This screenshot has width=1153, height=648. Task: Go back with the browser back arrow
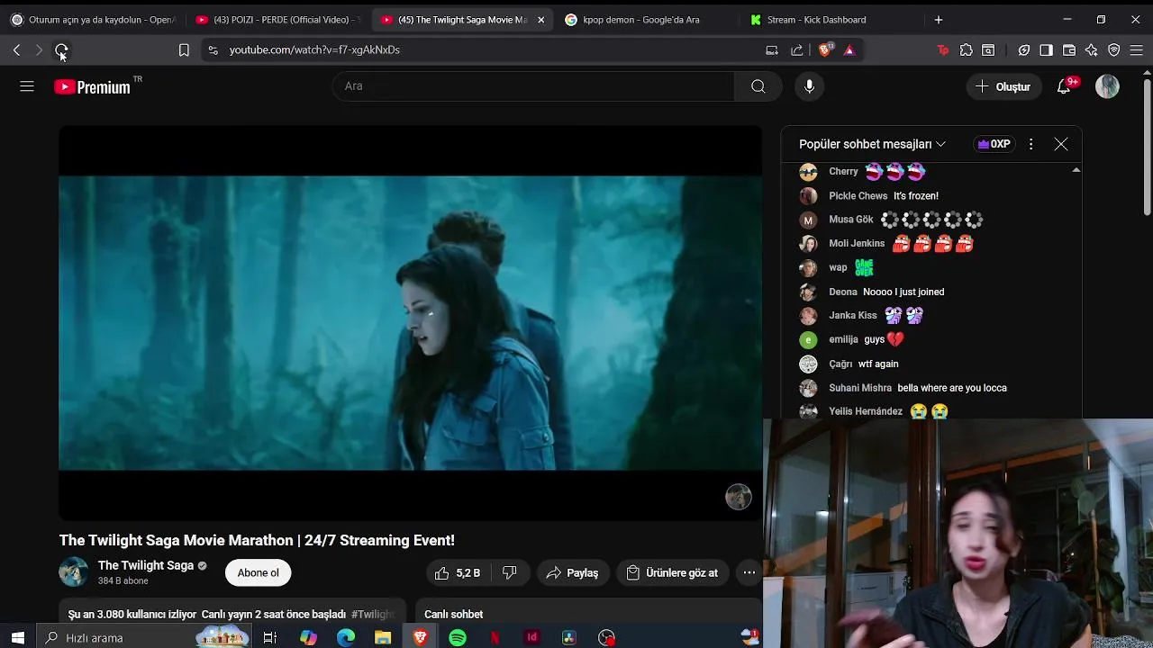coord(16,50)
